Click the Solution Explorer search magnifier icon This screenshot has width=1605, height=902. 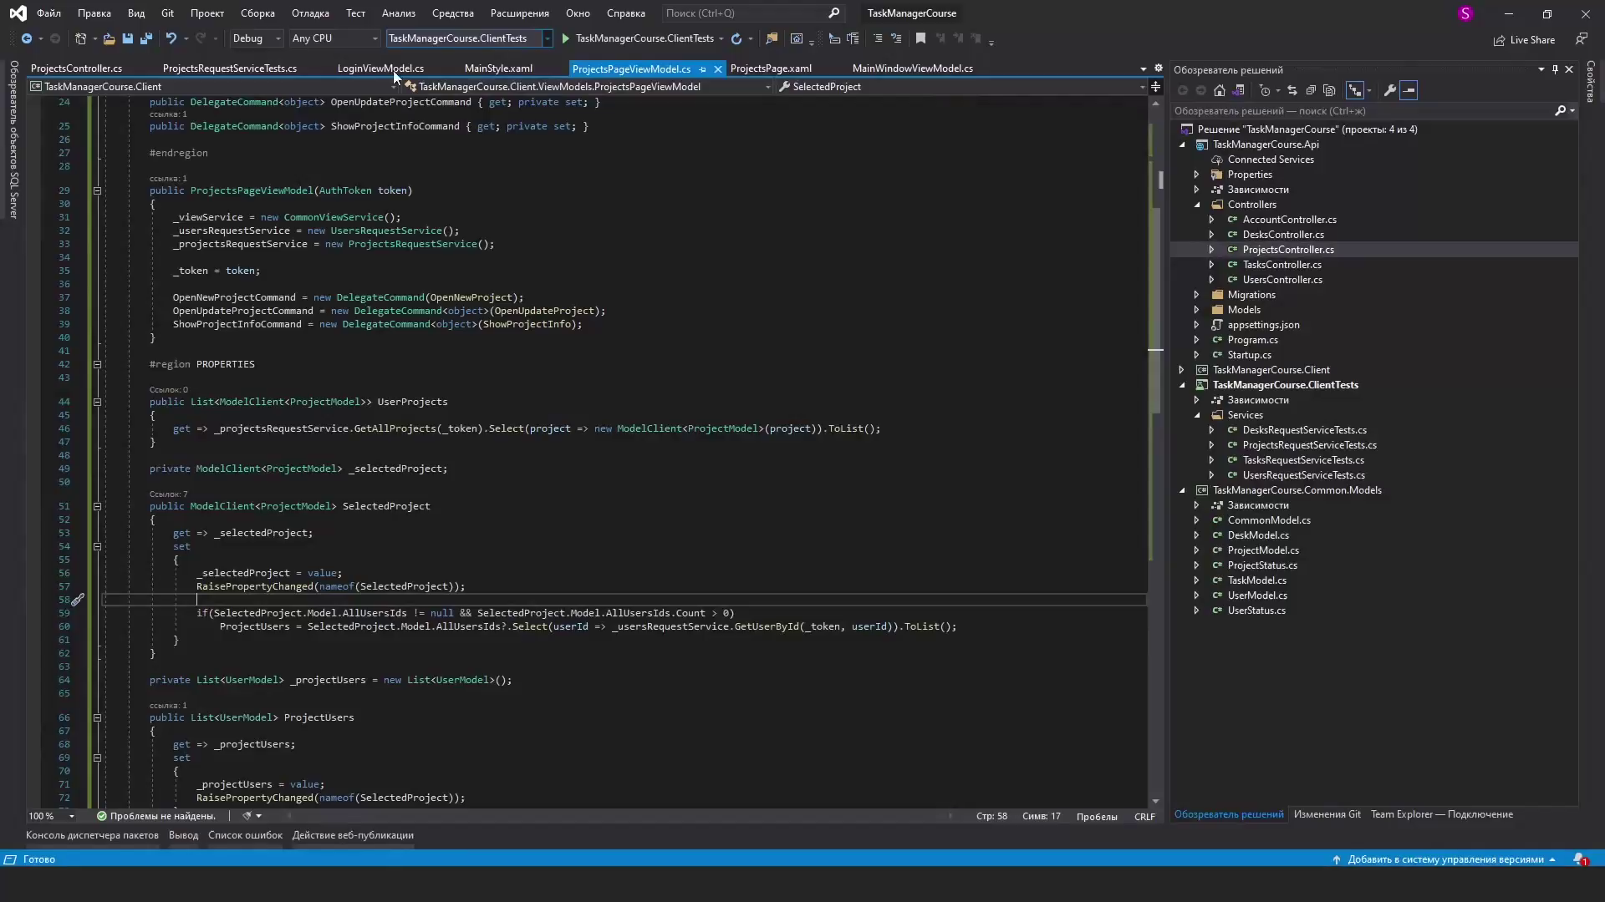1560,110
